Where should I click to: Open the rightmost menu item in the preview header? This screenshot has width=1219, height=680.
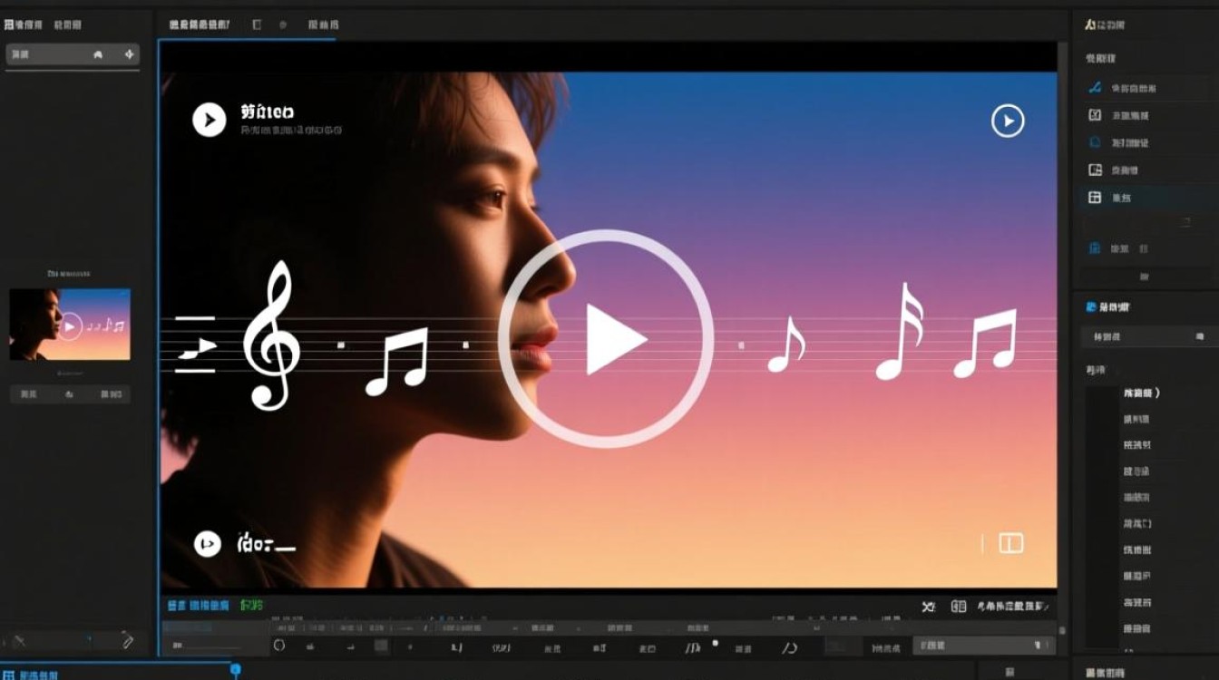[322, 24]
